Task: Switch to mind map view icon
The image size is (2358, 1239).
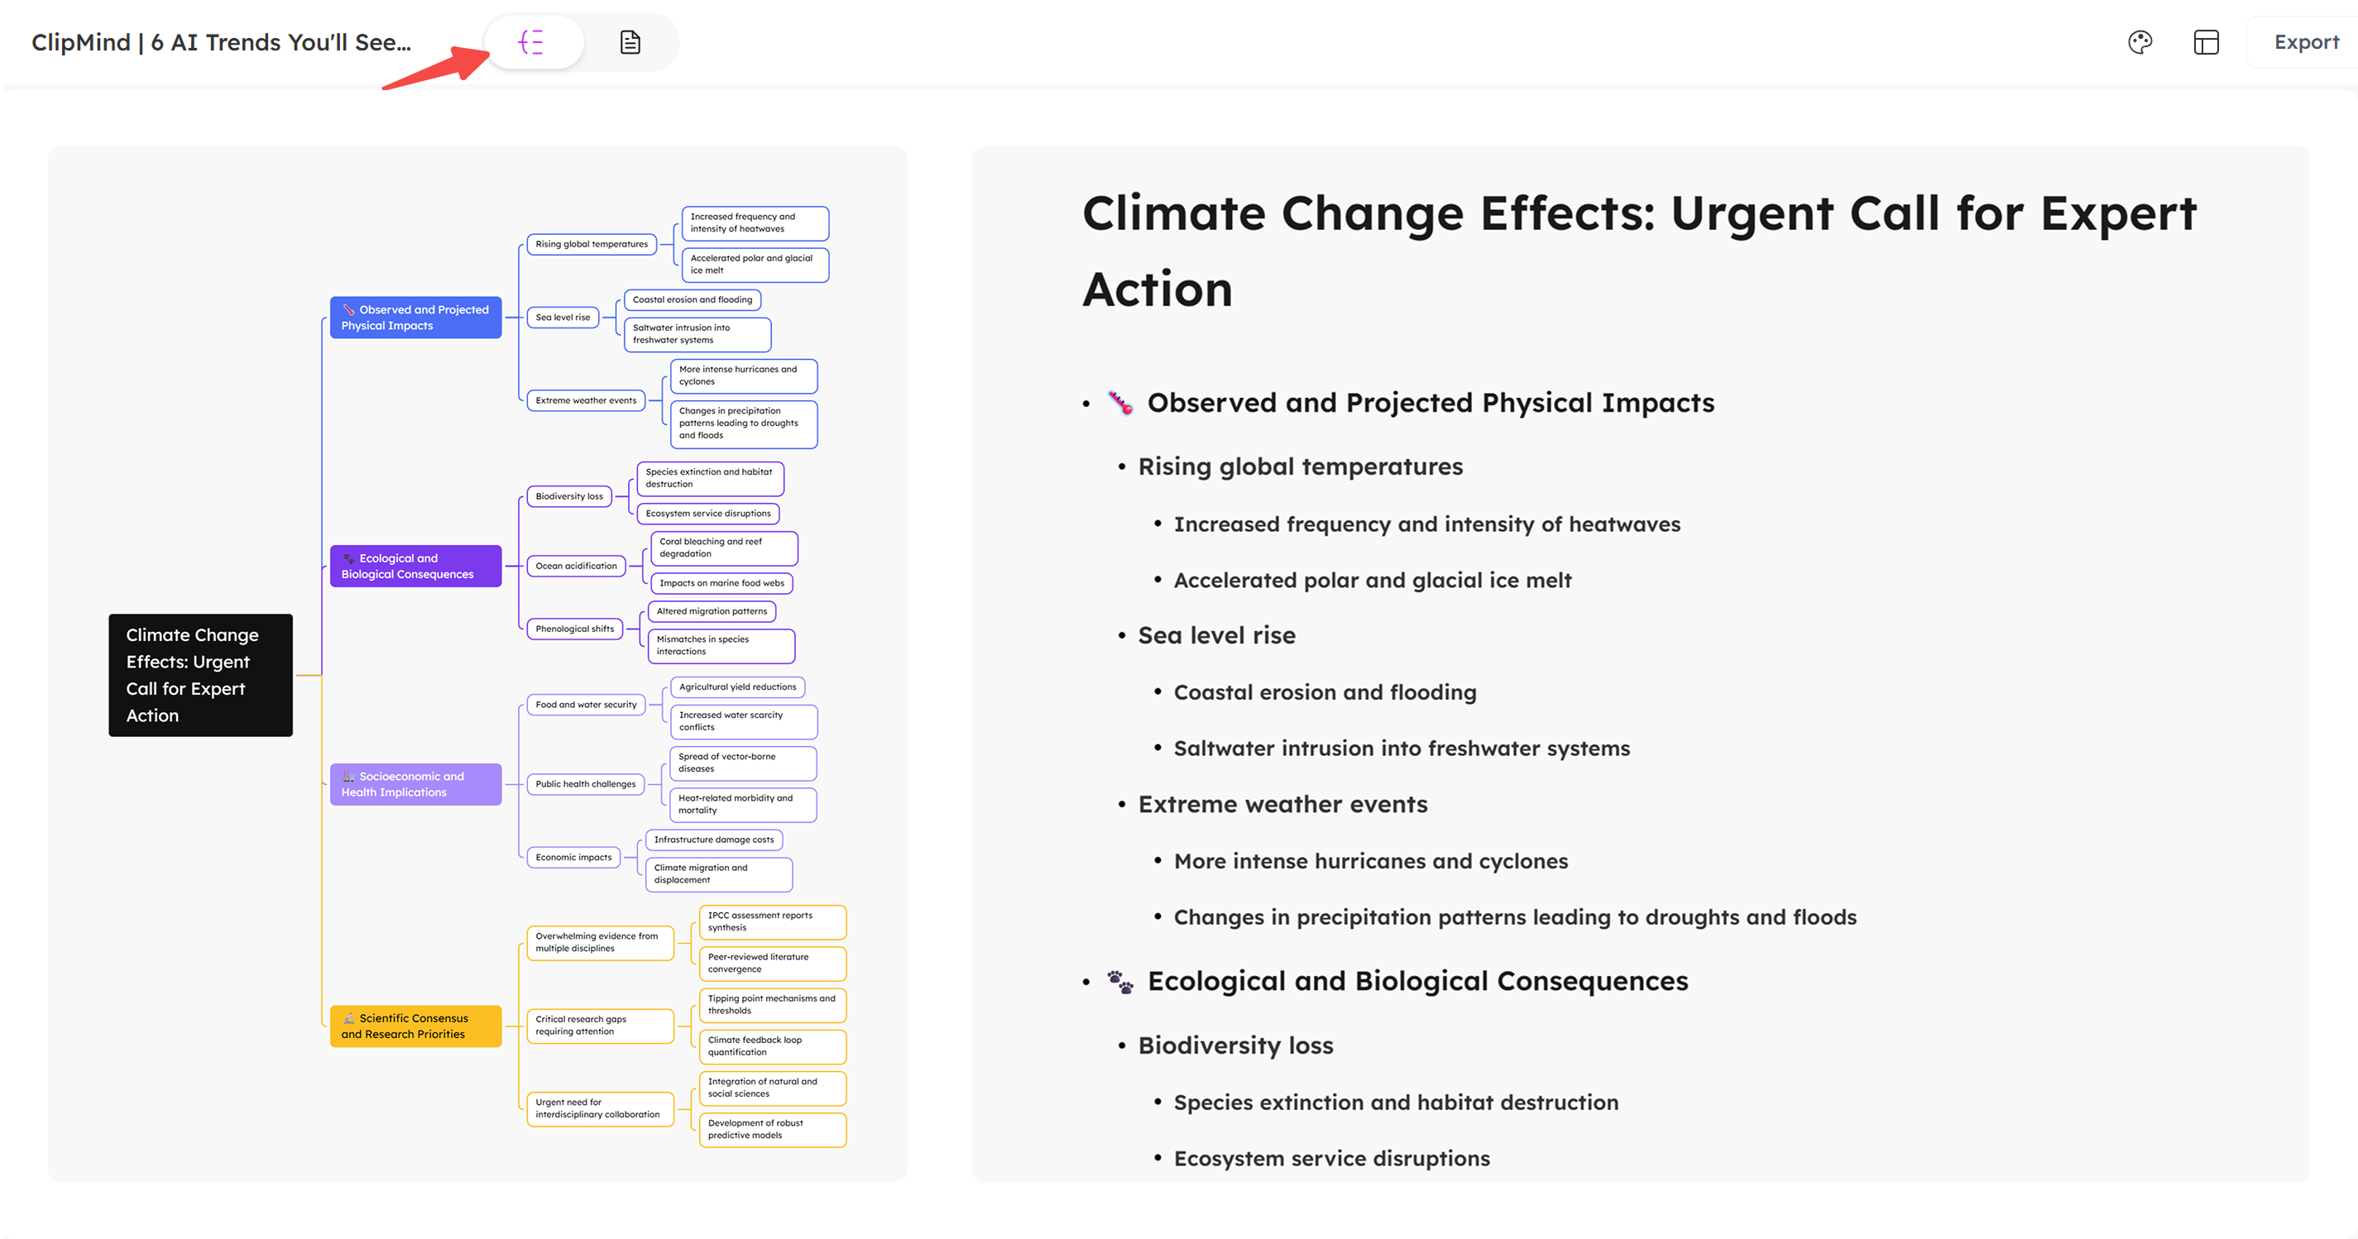Action: [532, 42]
